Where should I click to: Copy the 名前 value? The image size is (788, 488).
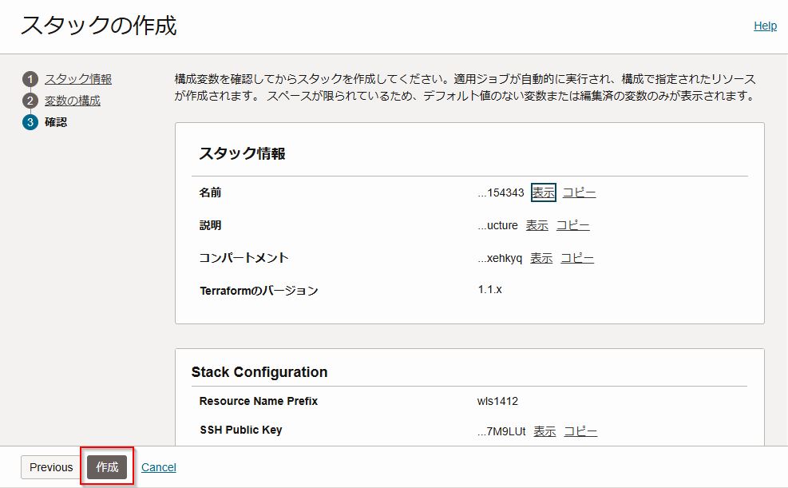point(579,192)
